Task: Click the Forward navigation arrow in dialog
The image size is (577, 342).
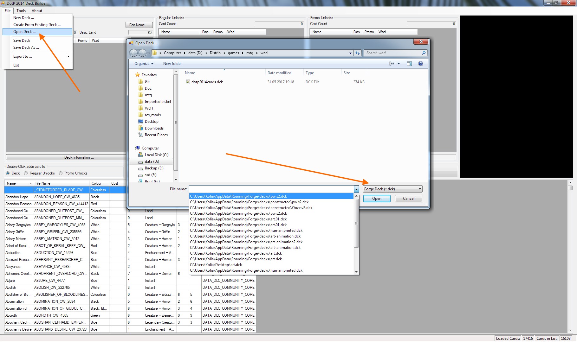Action: (143, 53)
